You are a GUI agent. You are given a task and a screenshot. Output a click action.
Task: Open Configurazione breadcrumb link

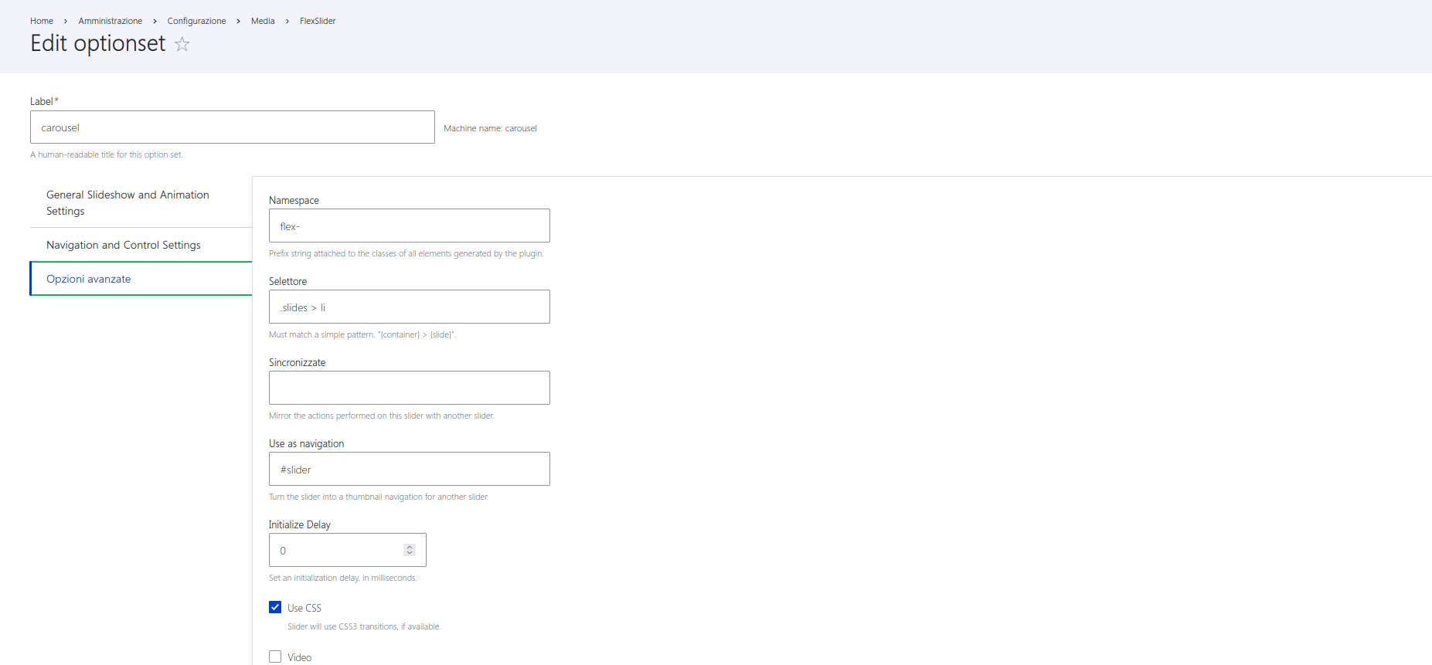coord(197,21)
